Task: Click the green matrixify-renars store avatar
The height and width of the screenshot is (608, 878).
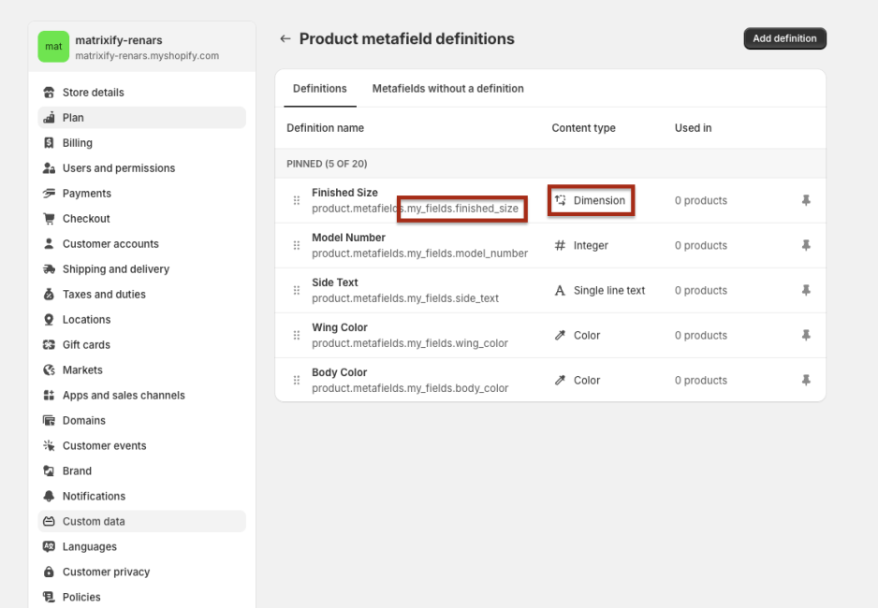Action: point(53,46)
